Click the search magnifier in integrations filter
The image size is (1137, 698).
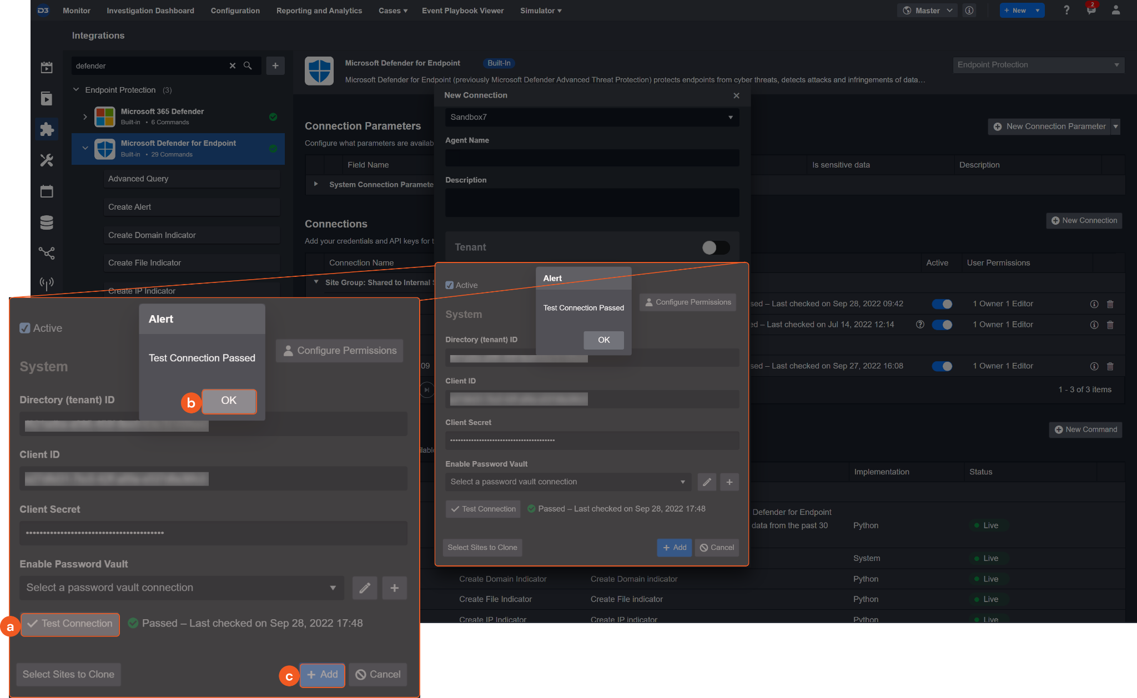coord(248,66)
